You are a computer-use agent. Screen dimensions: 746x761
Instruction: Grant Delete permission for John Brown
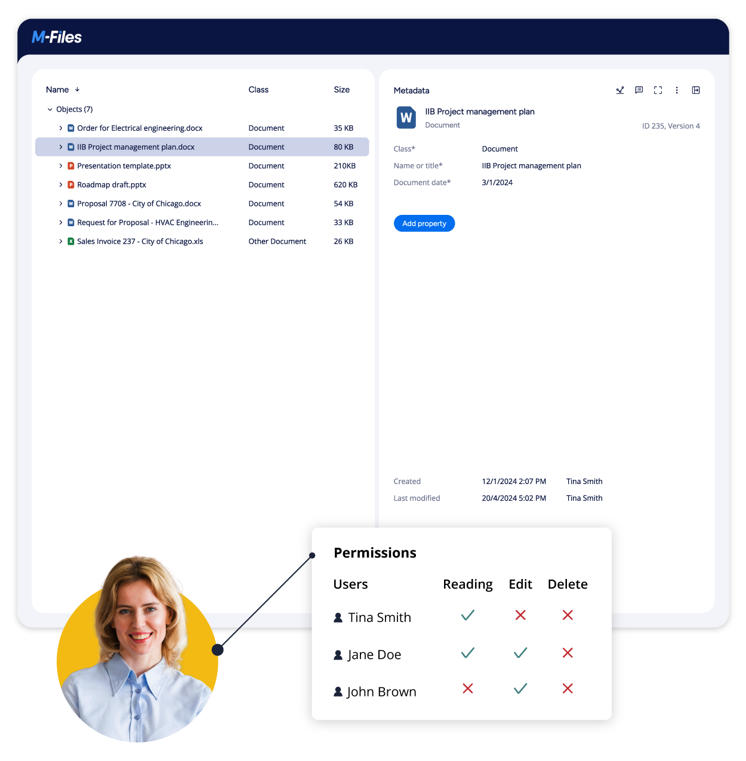click(x=567, y=689)
